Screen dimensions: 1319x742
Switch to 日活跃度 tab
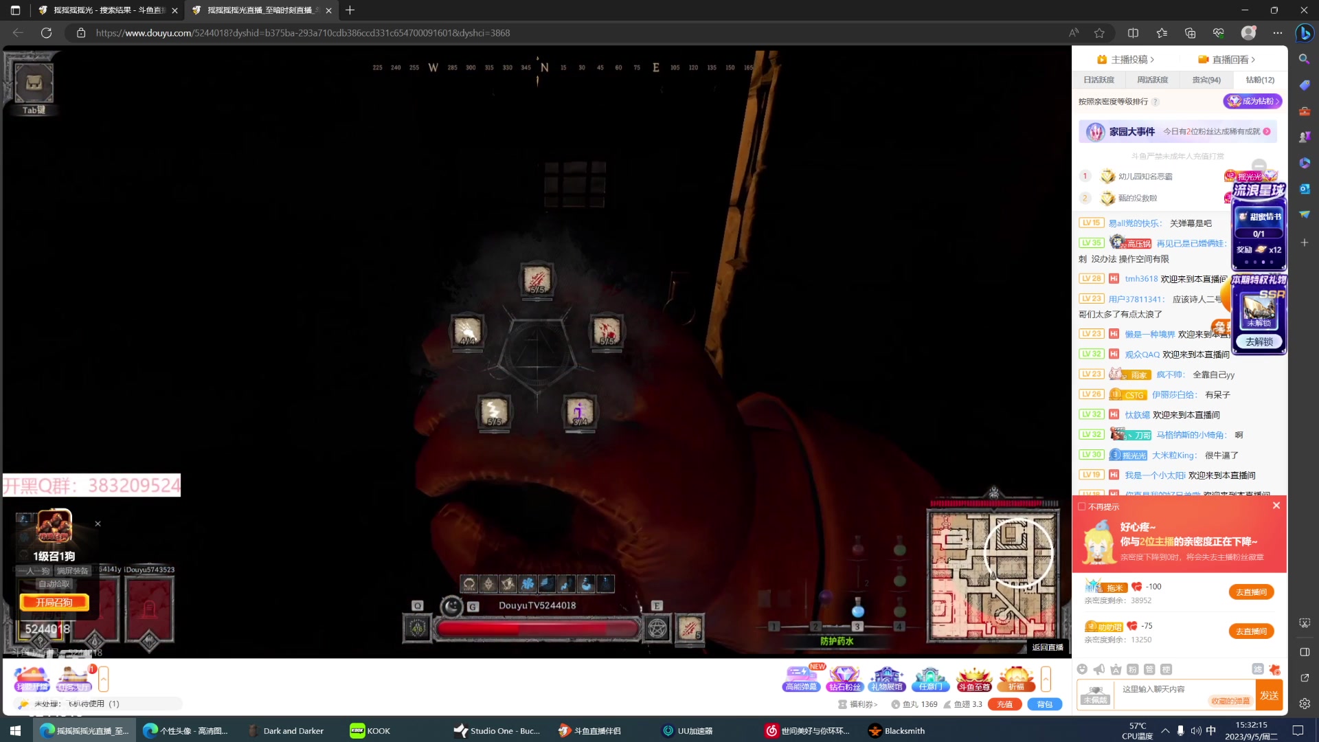(x=1098, y=80)
